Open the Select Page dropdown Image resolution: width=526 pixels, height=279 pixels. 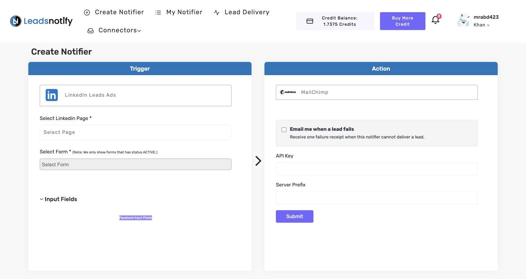tap(135, 132)
